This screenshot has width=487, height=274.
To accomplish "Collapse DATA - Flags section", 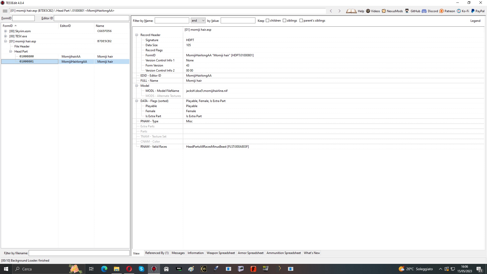I will 136,101.
